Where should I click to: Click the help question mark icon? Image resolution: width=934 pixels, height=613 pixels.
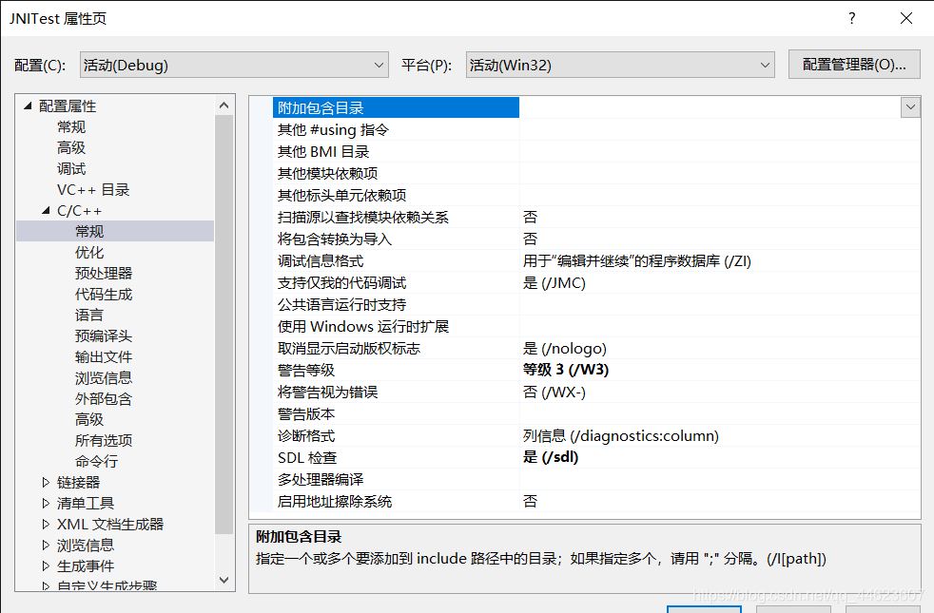click(x=852, y=18)
